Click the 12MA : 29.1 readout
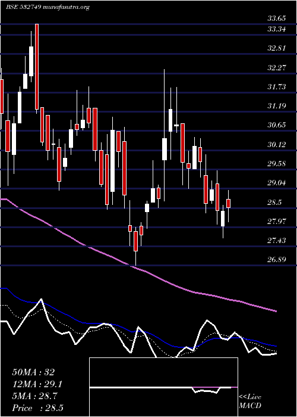Image resolution: width=297 pixels, height=417 pixels. (x=37, y=384)
